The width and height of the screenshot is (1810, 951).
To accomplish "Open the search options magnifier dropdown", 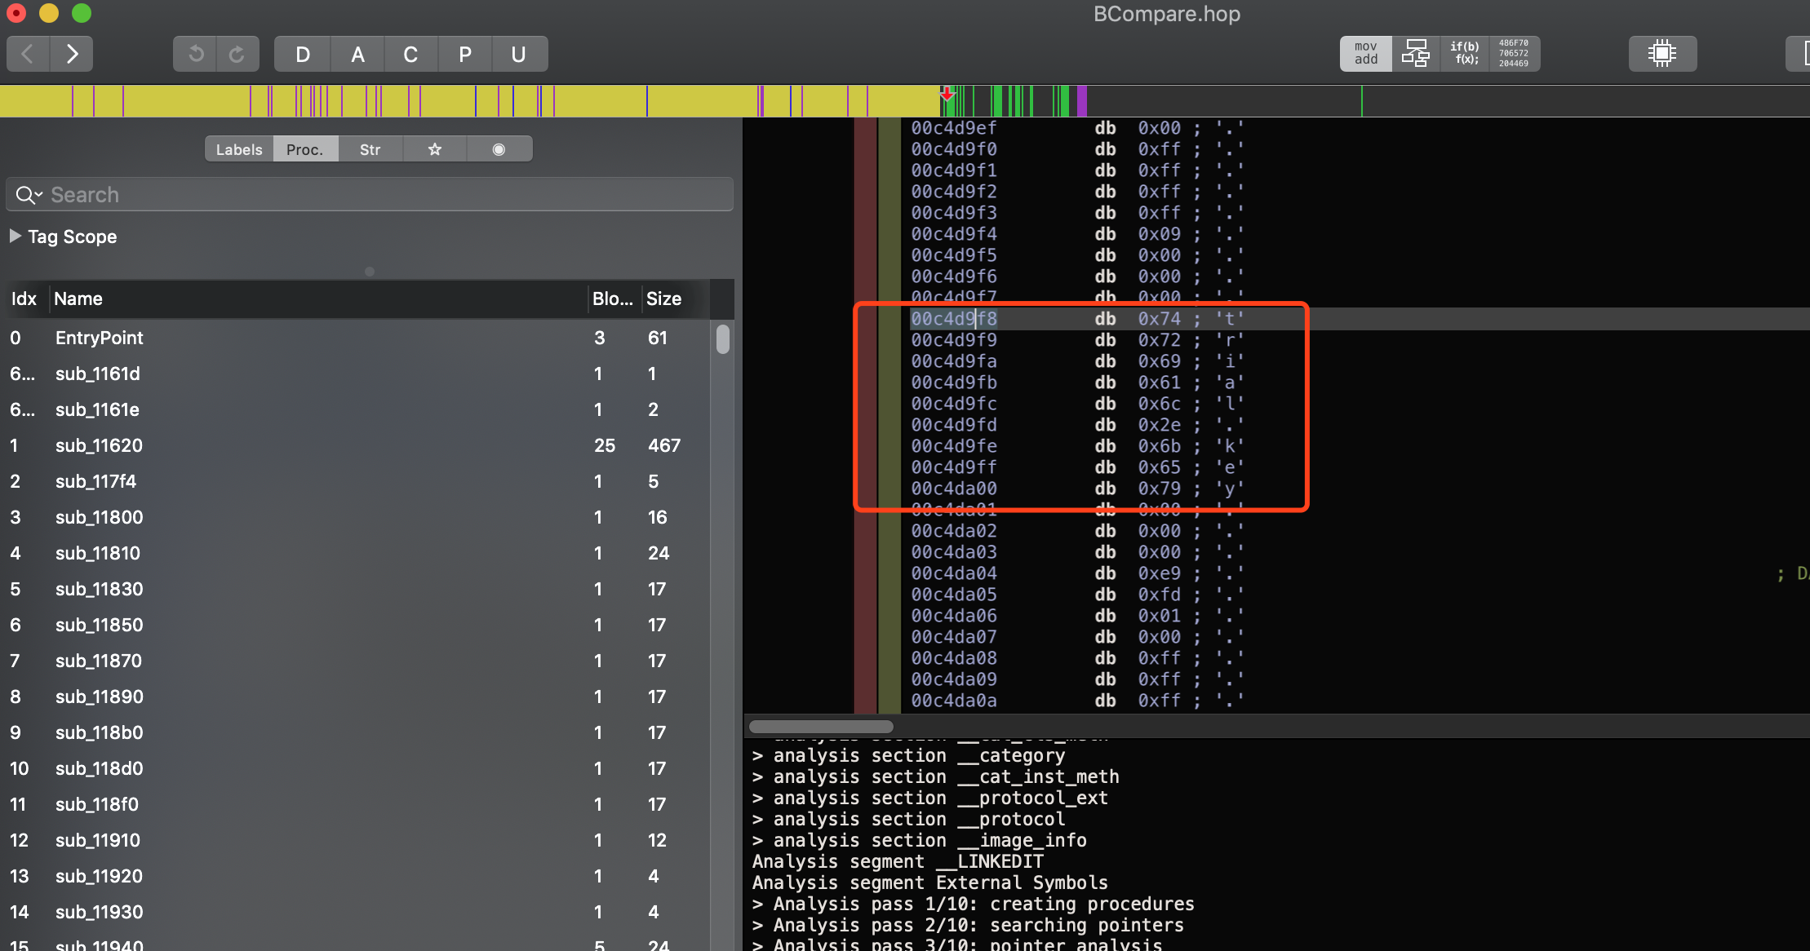I will [x=29, y=195].
